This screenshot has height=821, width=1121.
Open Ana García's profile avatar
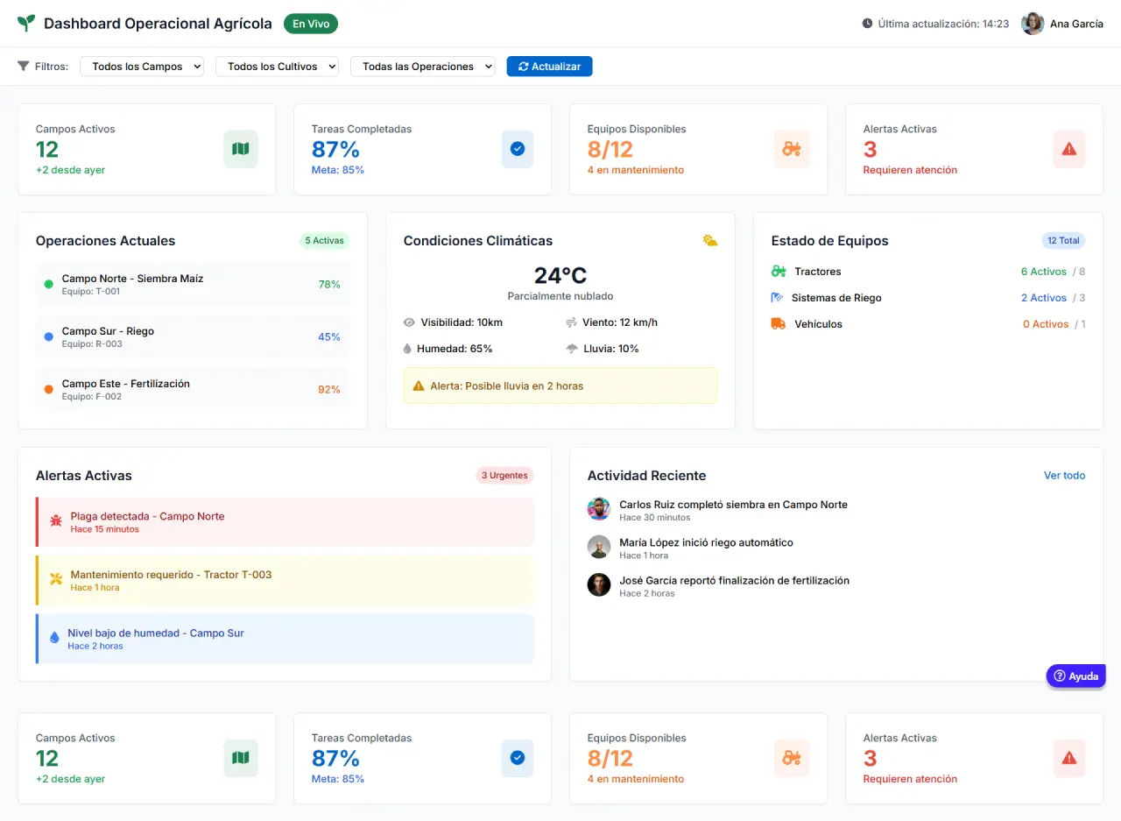(1033, 24)
